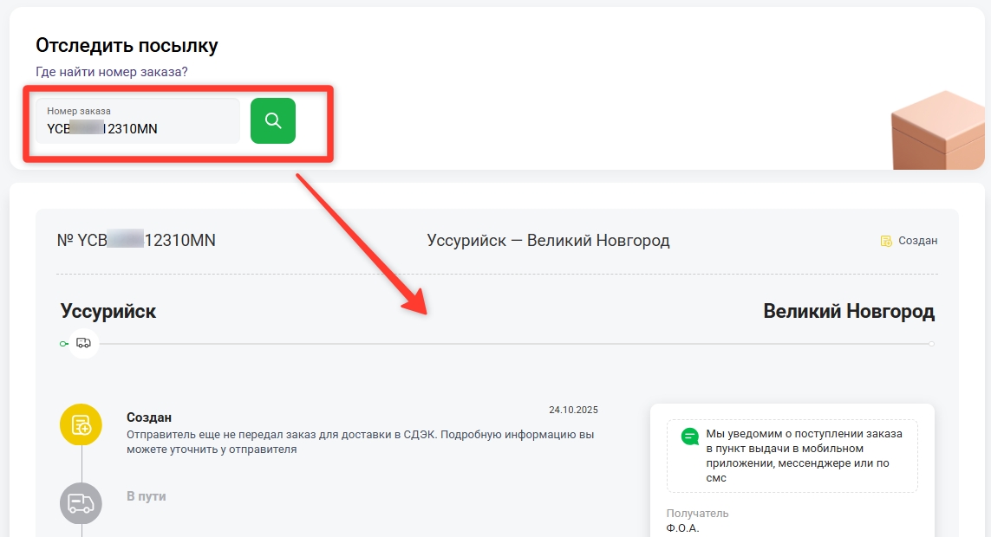Select the bold Великий Новгород destination label

[x=849, y=312]
